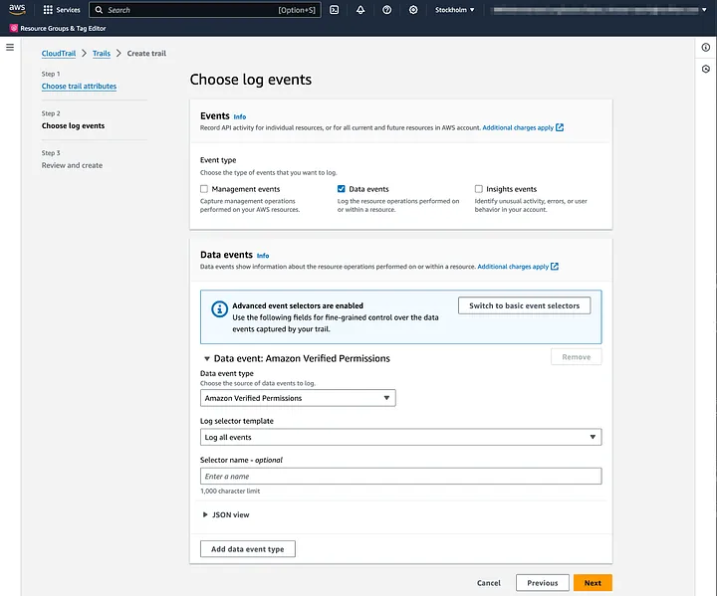Open the settings gear in top bar
717x596 pixels.
point(413,10)
